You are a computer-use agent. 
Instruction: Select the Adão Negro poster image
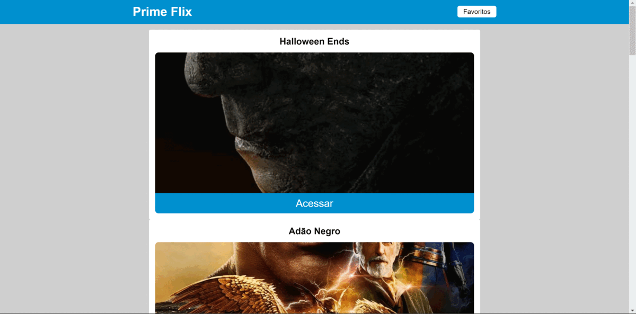314,278
